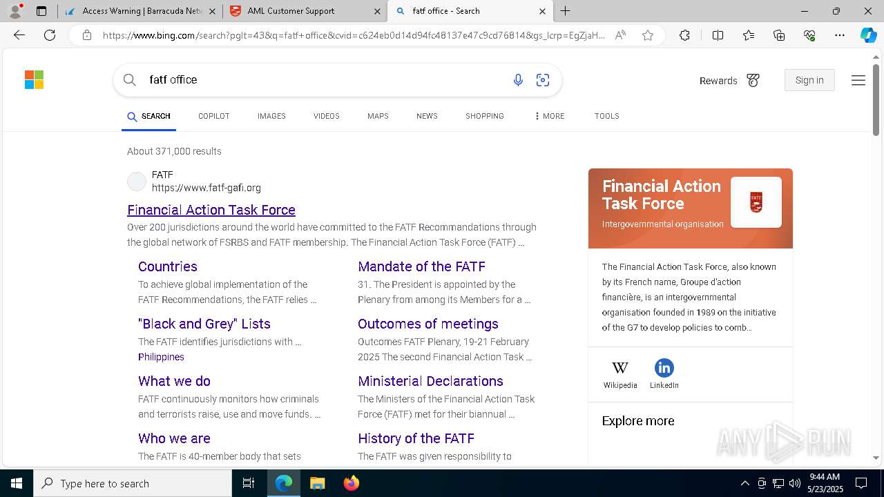This screenshot has width=884, height=497.
Task: Open the Who we are link
Action: point(174,438)
